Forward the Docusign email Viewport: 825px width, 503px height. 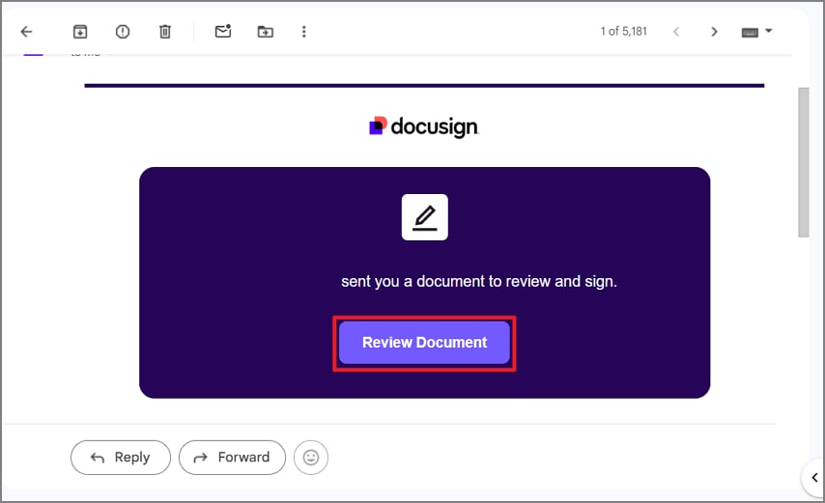click(x=232, y=458)
